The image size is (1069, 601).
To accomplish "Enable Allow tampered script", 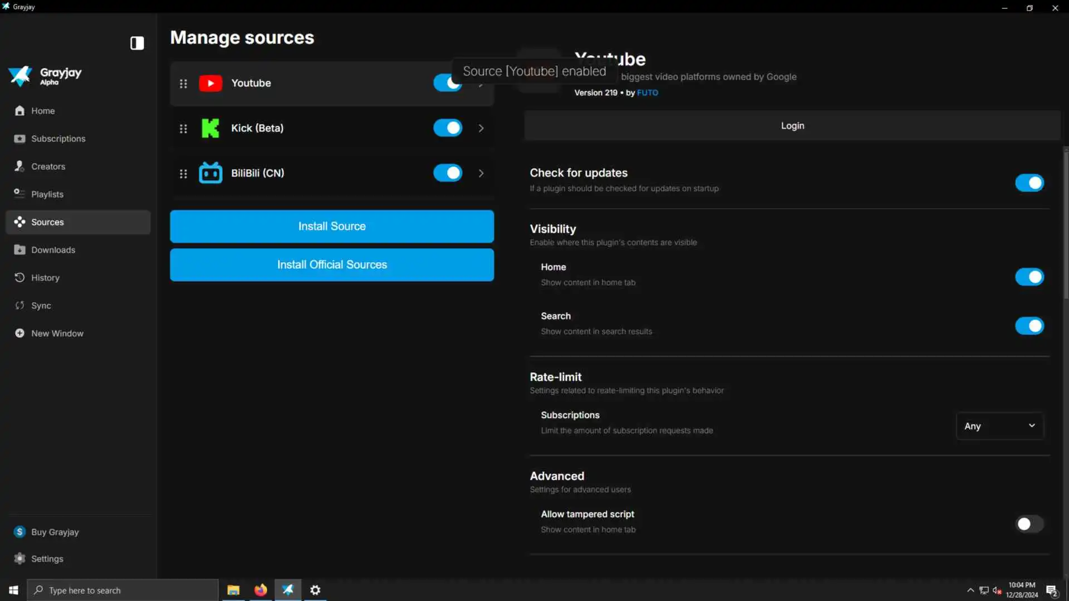I will point(1029,524).
